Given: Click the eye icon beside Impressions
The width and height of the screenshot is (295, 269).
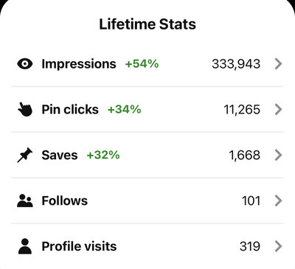Looking at the screenshot, I should [25, 64].
